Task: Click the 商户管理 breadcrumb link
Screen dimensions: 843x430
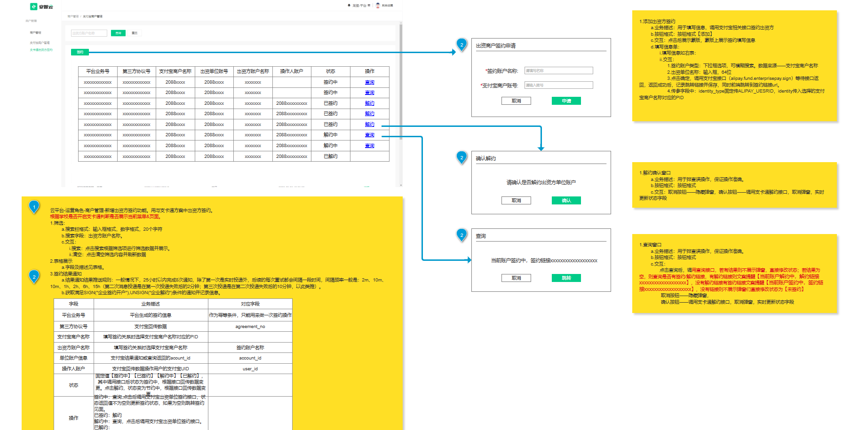Action: tap(73, 16)
